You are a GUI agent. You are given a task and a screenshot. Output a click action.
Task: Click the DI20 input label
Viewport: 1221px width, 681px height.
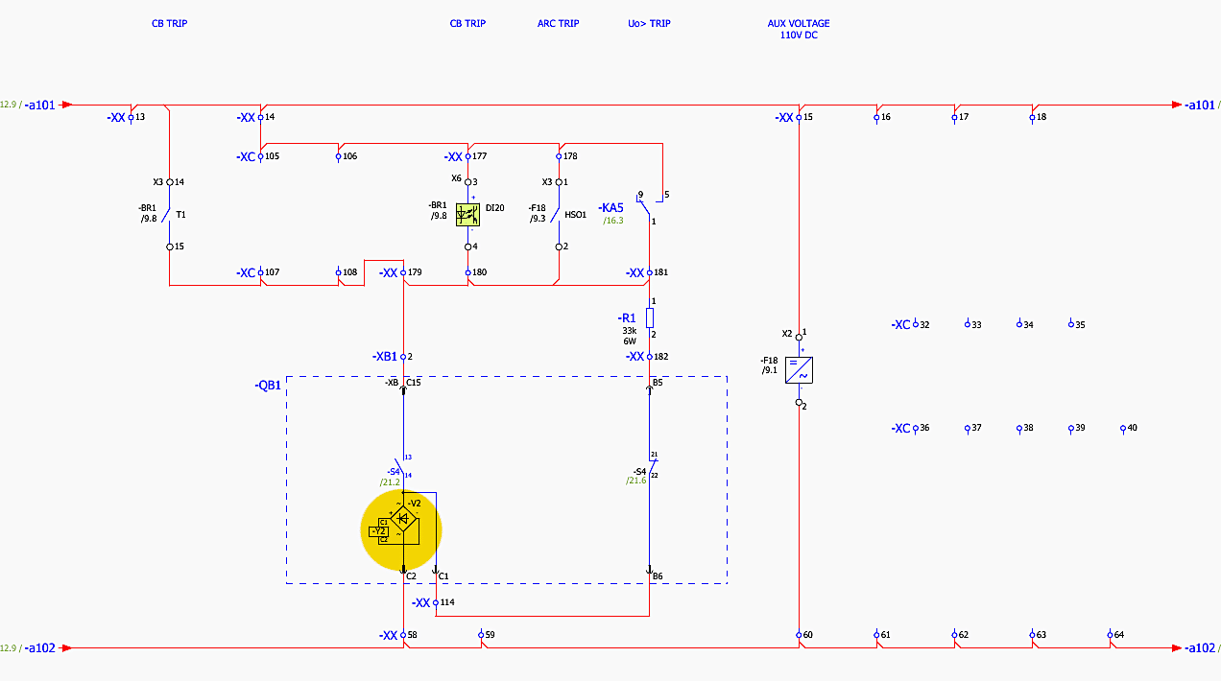point(494,207)
